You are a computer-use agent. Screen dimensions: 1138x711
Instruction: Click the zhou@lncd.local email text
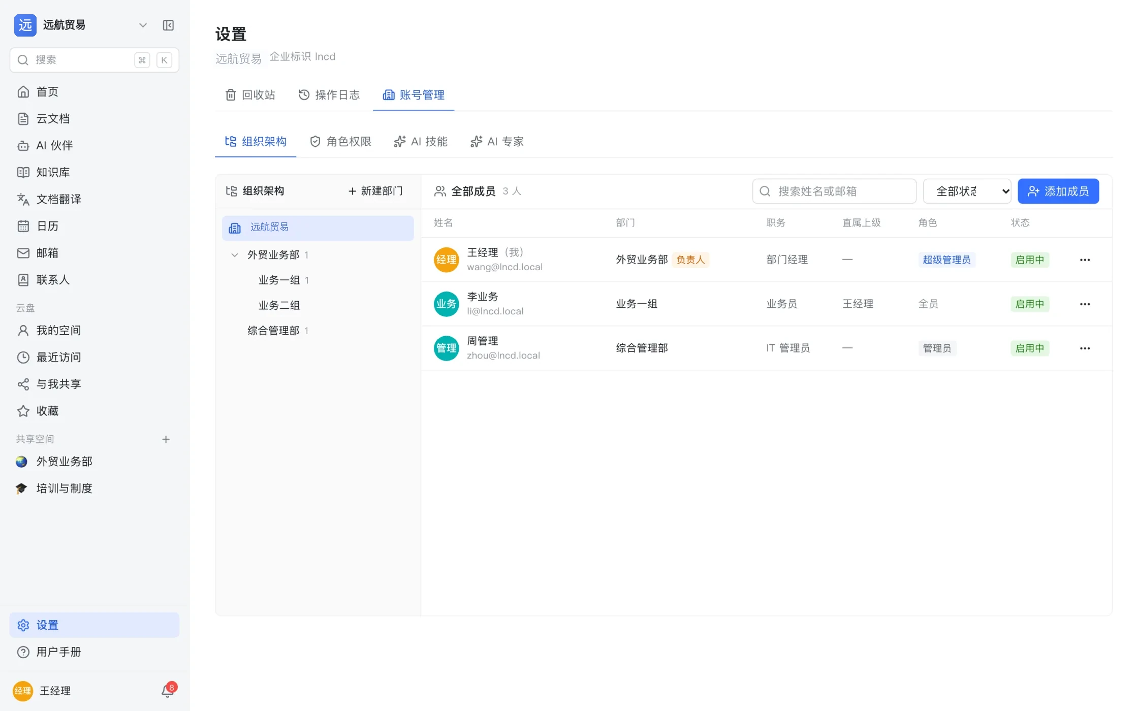(x=503, y=355)
